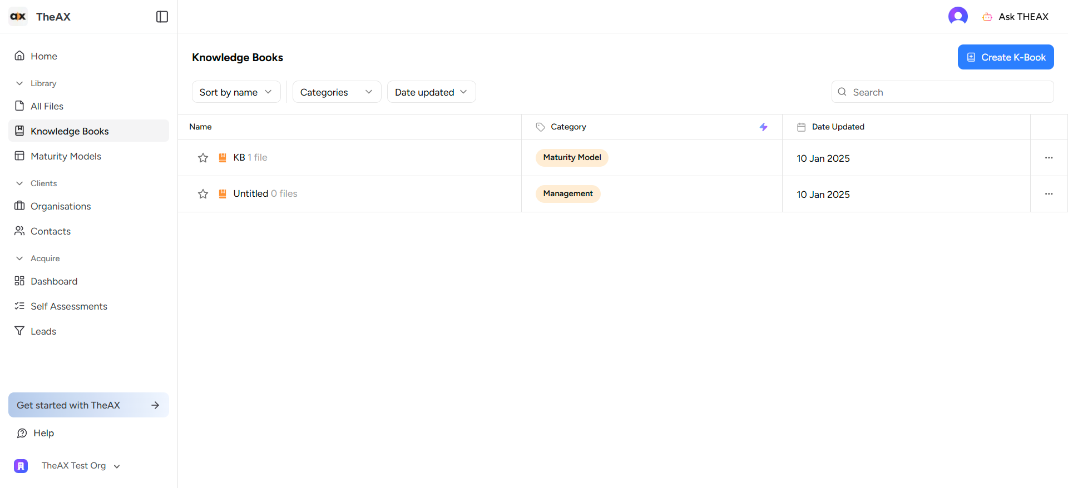The image size is (1068, 488).
Task: Open the Sort by name dropdown
Action: click(236, 92)
